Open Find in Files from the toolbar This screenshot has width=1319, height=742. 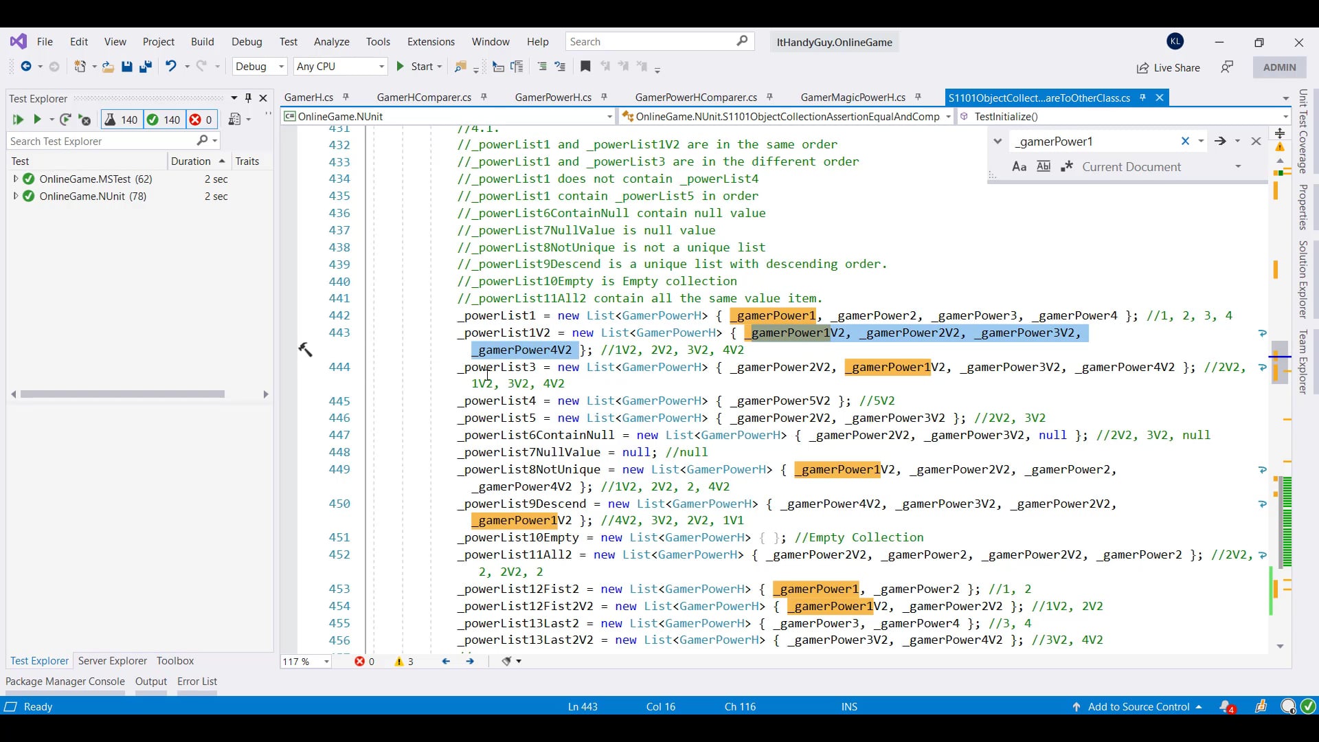(x=462, y=66)
